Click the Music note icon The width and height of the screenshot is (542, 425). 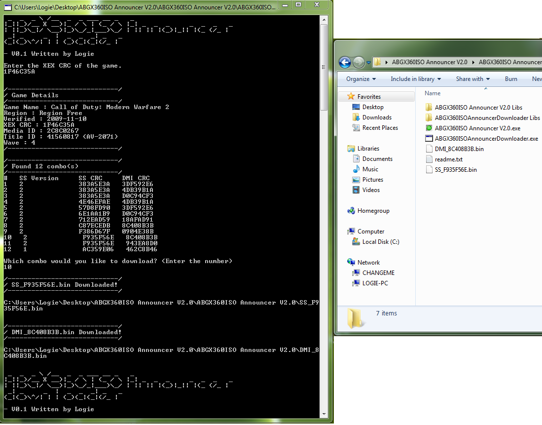[356, 169]
